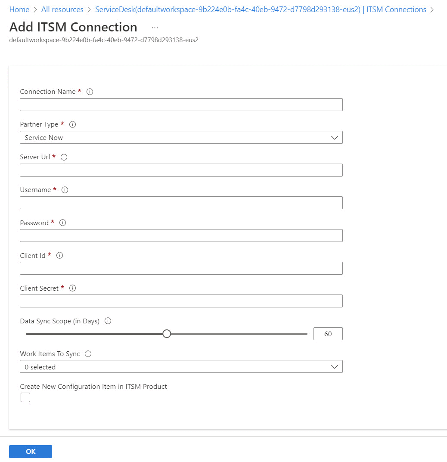The image size is (447, 462).
Task: Go to Home breadcrumb
Action: [x=19, y=9]
